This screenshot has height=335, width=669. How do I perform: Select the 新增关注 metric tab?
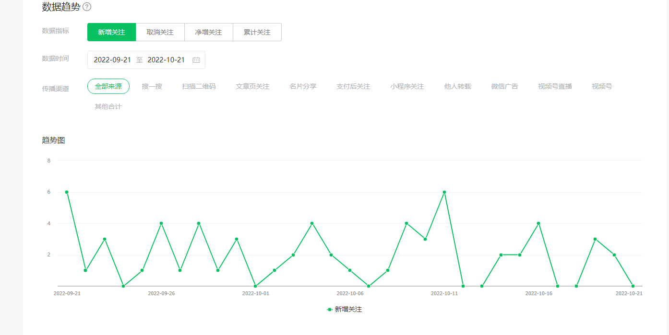pyautogui.click(x=111, y=32)
